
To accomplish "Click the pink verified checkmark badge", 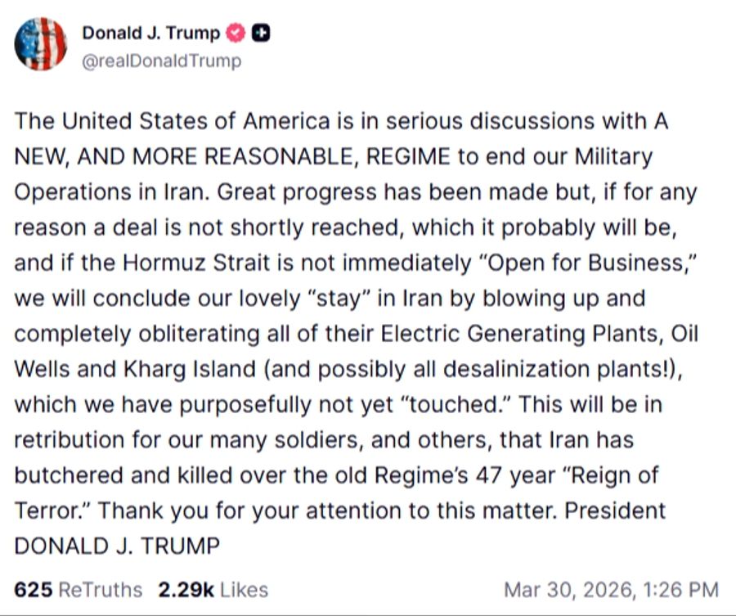I will pyautogui.click(x=235, y=33).
